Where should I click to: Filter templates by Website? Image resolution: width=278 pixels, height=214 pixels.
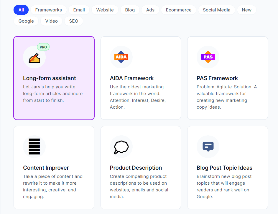tap(105, 10)
